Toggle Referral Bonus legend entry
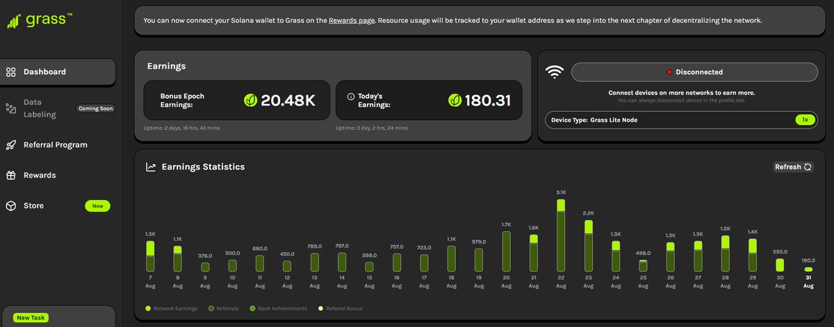This screenshot has height=327, width=834. point(340,308)
